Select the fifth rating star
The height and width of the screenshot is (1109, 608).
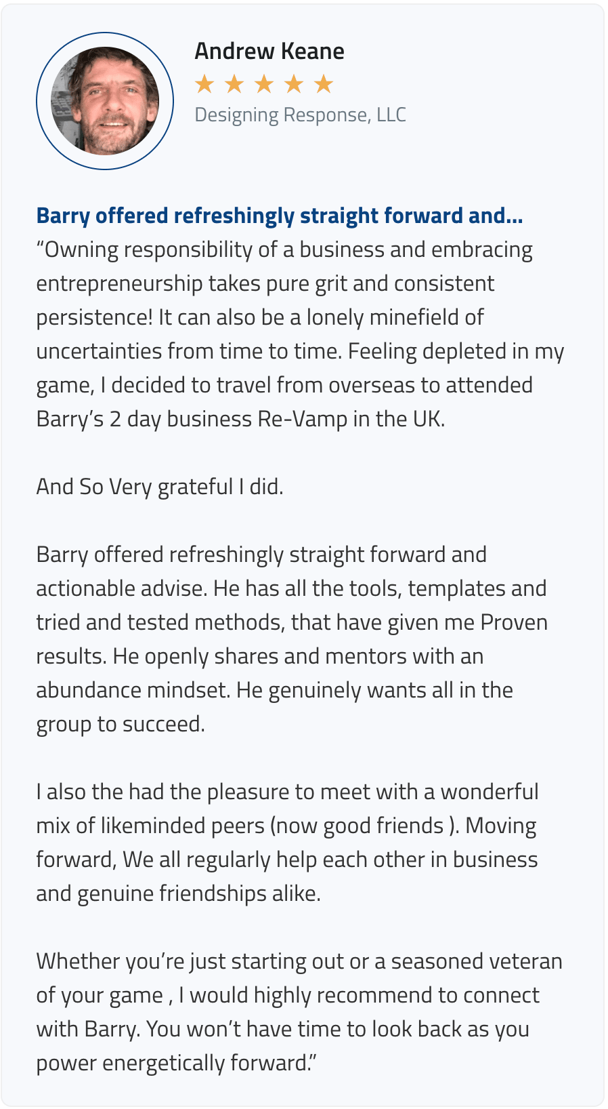[324, 84]
